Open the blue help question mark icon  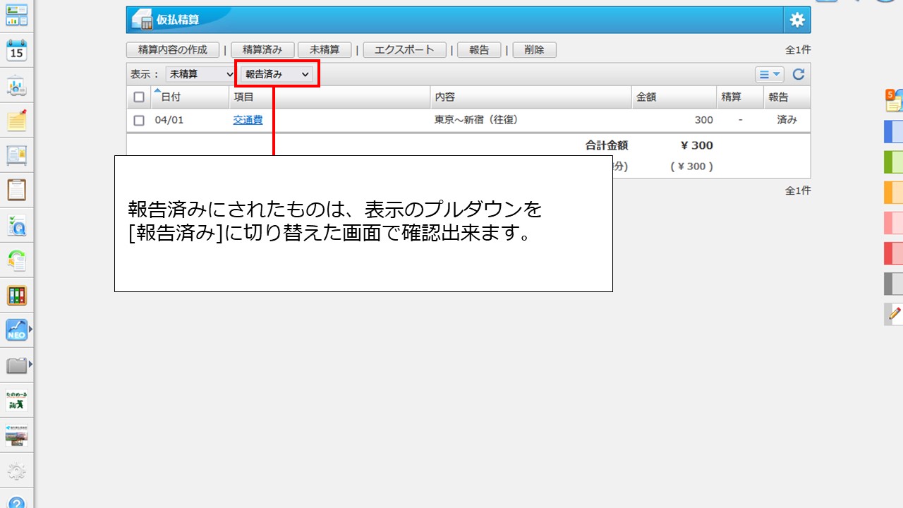click(x=16, y=502)
